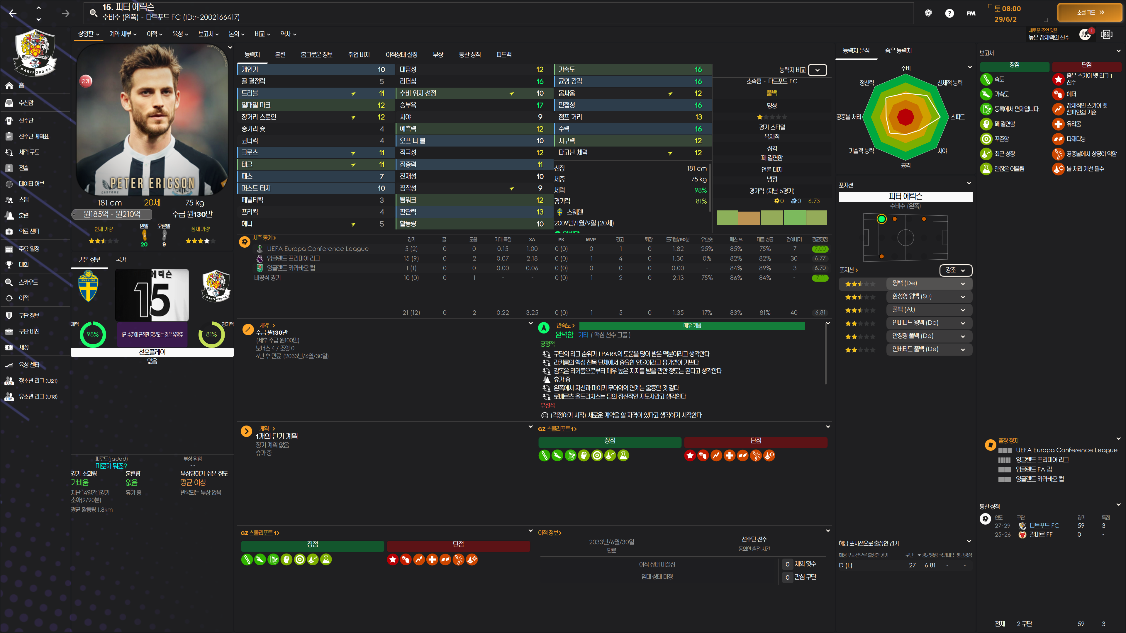Image resolution: width=1126 pixels, height=633 pixels.
Task: Open the 계약 세부 menu
Action: point(123,34)
